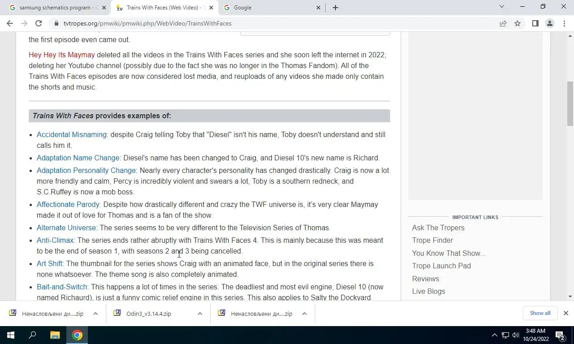Close the downloads bar

(565, 313)
